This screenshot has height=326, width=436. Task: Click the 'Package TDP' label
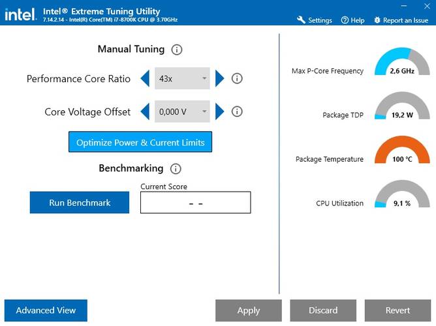click(343, 115)
